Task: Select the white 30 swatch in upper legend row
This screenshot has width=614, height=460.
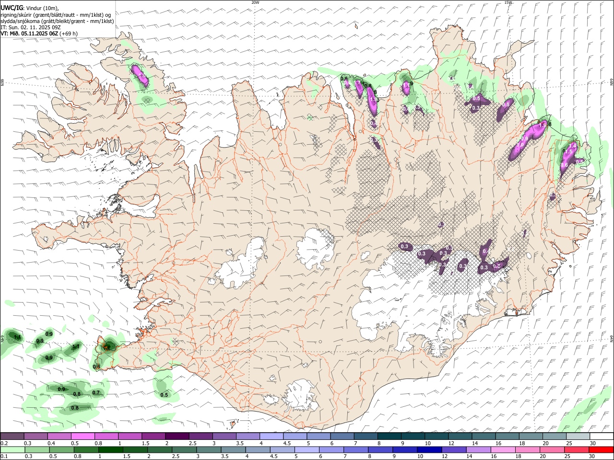Action: tap(602, 436)
